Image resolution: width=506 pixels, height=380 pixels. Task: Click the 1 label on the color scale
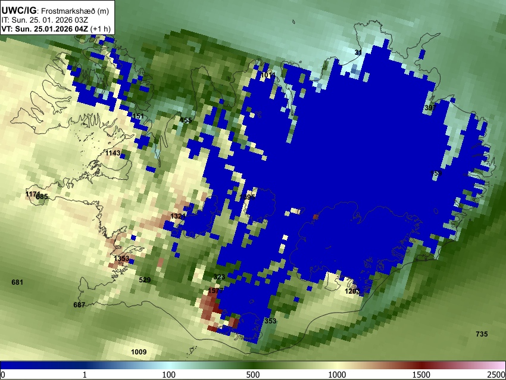pyautogui.click(x=85, y=375)
